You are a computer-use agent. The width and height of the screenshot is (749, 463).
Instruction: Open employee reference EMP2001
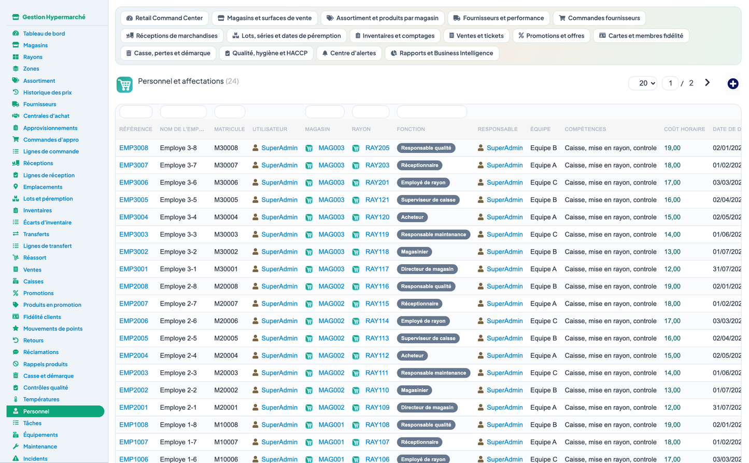coord(134,408)
